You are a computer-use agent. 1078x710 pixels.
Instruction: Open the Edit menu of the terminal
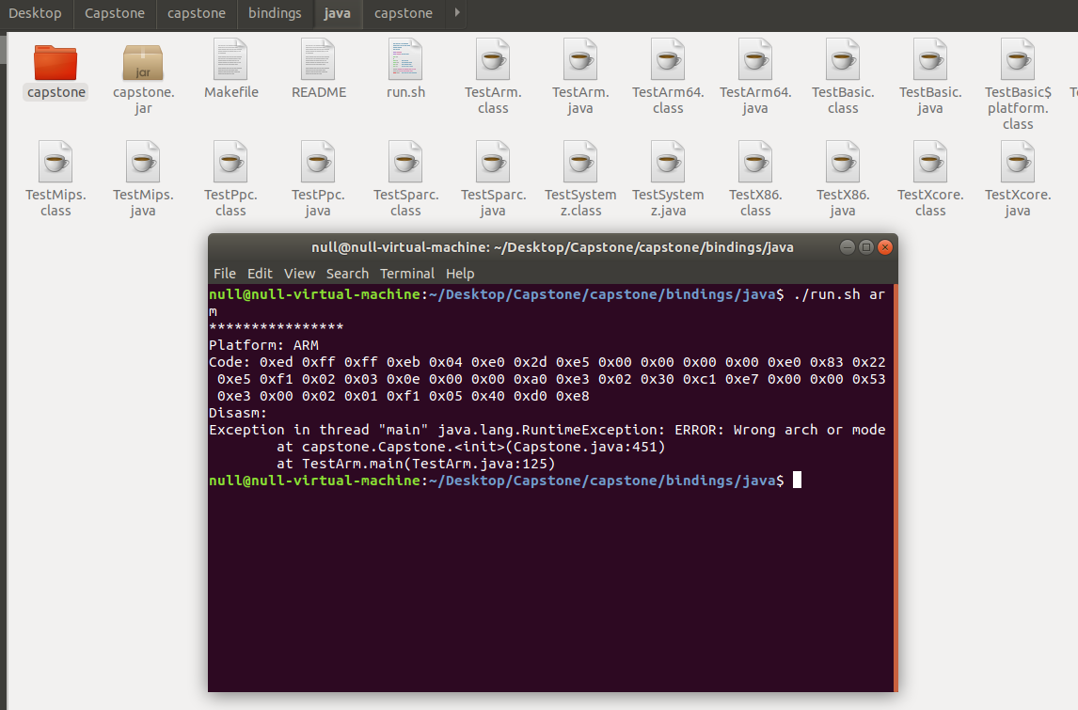(260, 274)
